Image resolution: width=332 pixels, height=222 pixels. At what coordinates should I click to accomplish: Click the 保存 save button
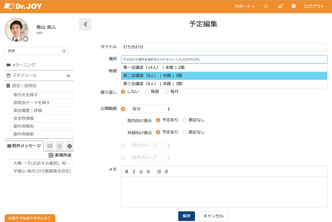pyautogui.click(x=186, y=216)
